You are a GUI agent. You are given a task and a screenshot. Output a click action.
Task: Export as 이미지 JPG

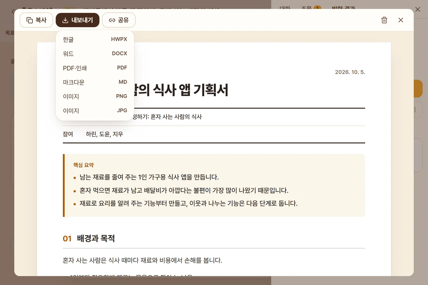95,111
